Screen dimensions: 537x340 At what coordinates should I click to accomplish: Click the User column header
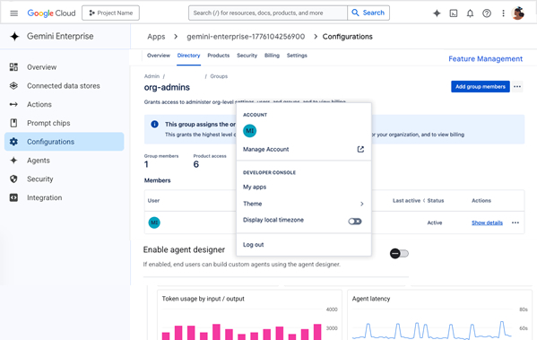click(153, 201)
